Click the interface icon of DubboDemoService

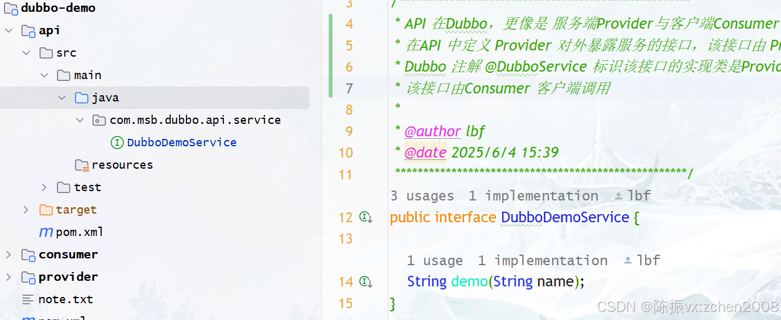[x=117, y=143]
